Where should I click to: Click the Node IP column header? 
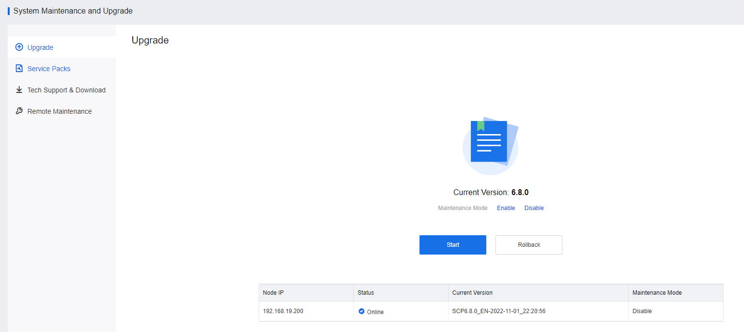point(273,293)
